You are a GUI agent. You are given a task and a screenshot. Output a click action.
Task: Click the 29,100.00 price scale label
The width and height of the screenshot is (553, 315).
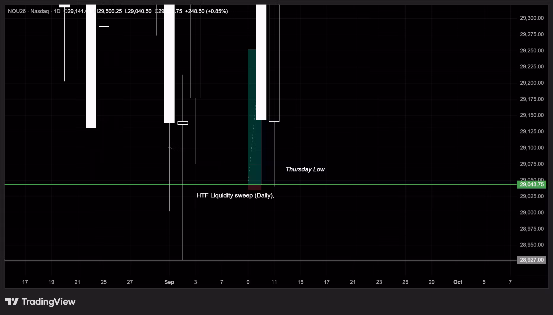(x=532, y=148)
